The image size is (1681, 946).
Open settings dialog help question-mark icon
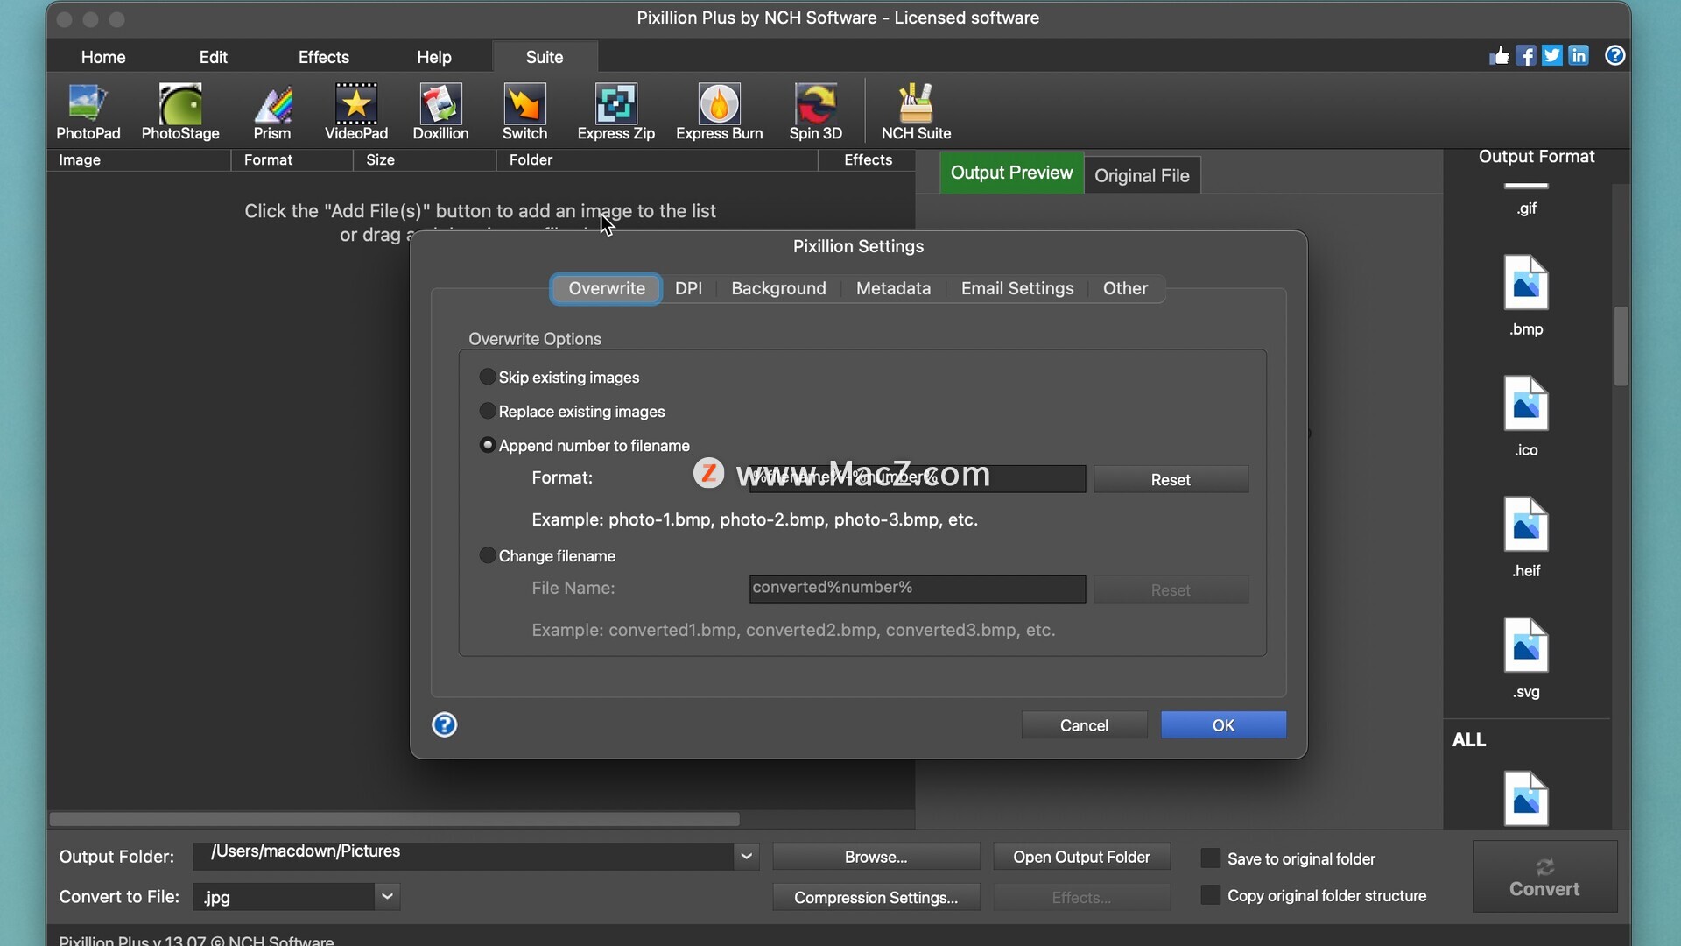(x=445, y=724)
